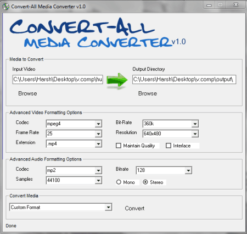The image size is (247, 234).
Task: Click the Convert button
Action: (134, 208)
